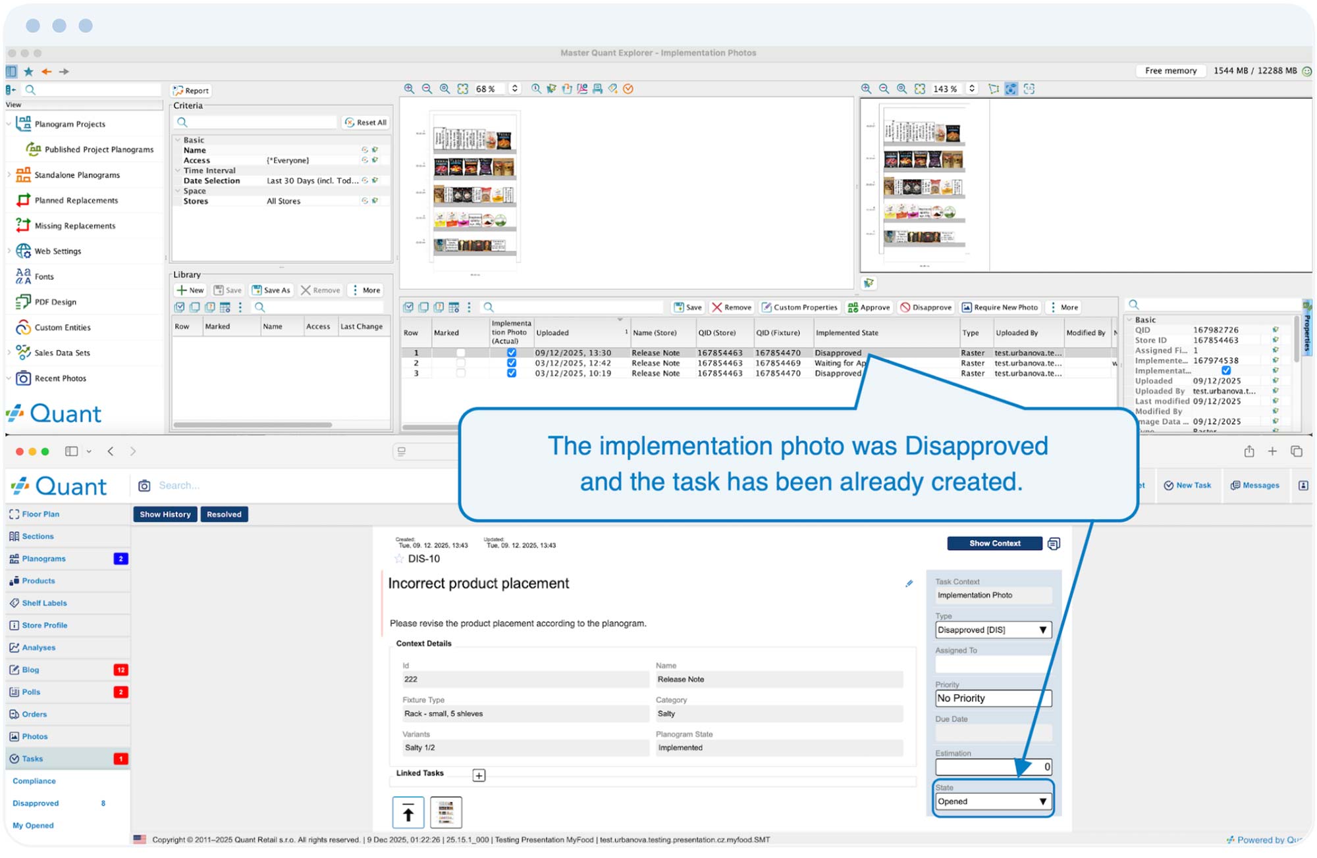Viewport: 1317px width, 858px height.
Task: Uncheck Implementation Photo checkbox in row 2
Action: pos(512,363)
